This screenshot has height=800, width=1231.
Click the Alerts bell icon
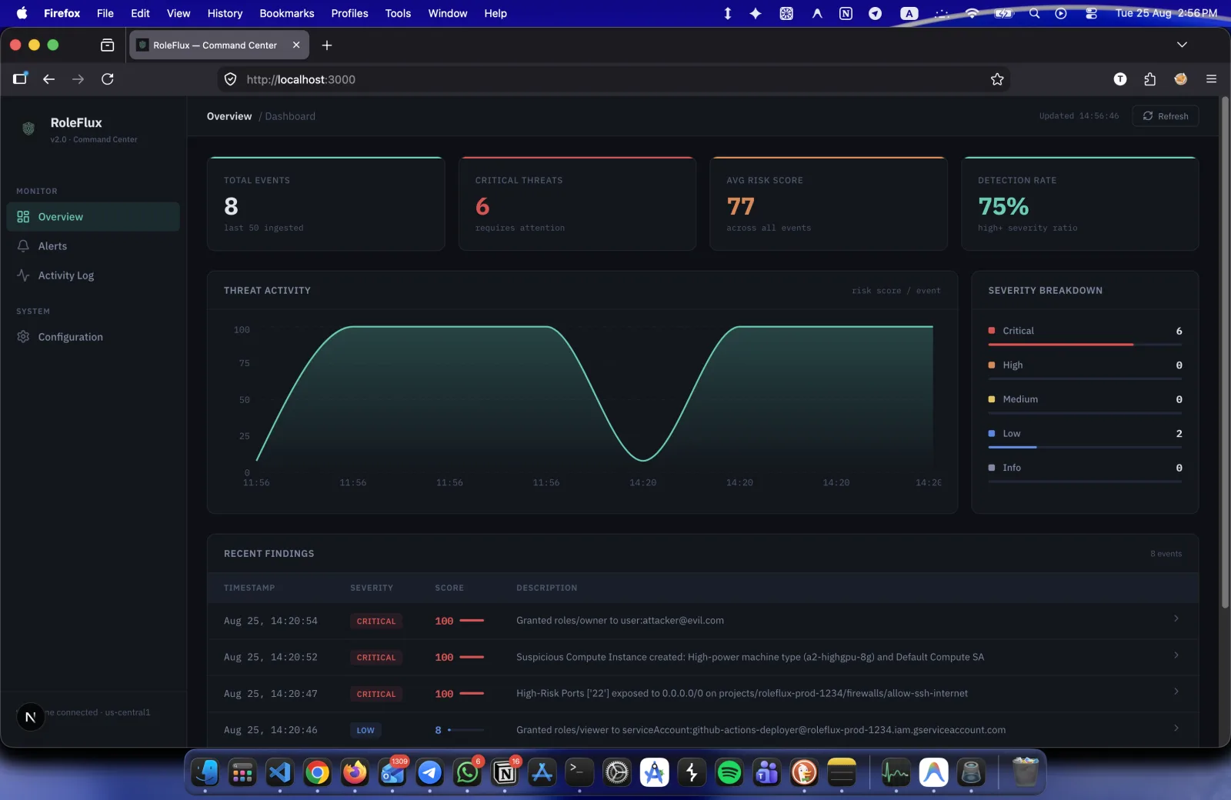(x=23, y=246)
